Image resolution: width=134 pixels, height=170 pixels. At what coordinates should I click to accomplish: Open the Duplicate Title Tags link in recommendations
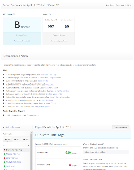48,75
